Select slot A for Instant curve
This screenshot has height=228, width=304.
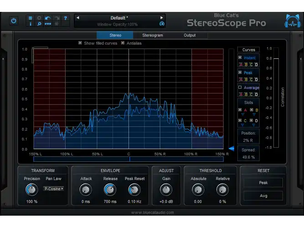tap(241, 65)
